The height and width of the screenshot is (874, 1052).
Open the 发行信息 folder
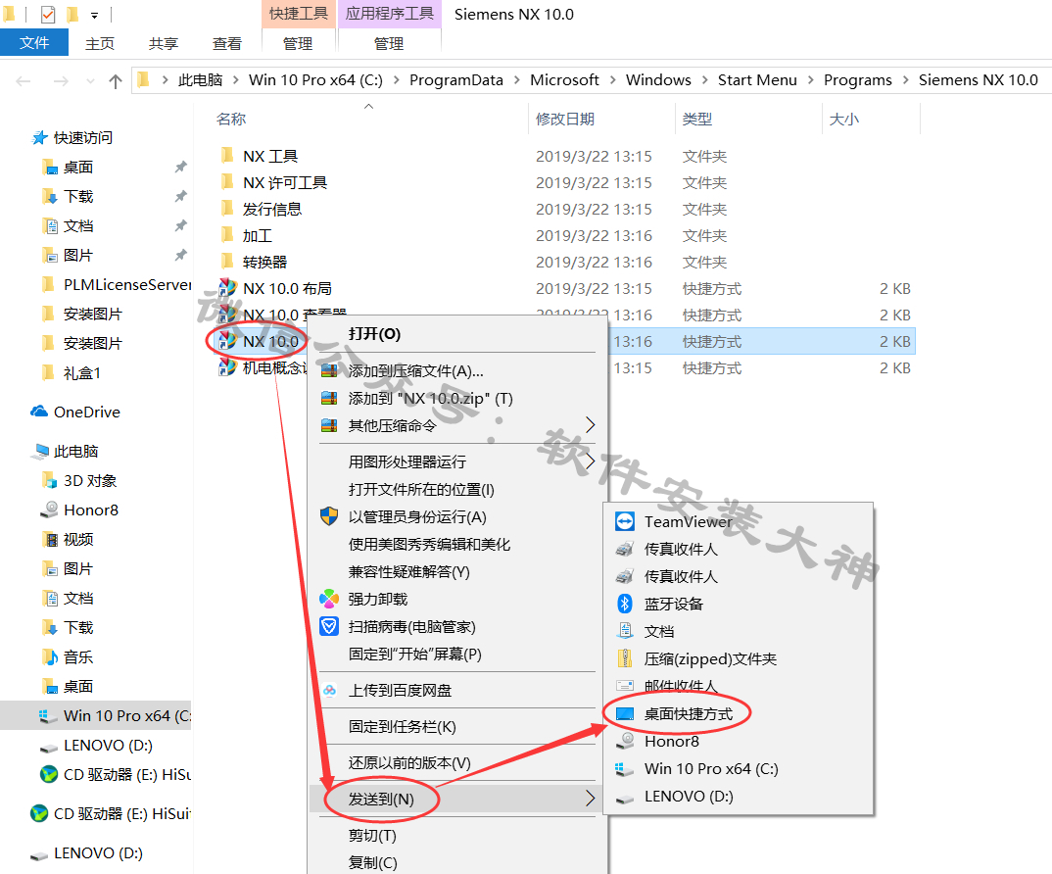262,209
